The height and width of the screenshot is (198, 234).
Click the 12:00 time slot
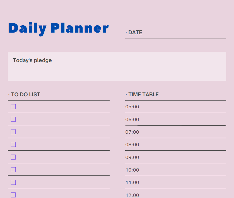[175, 195]
